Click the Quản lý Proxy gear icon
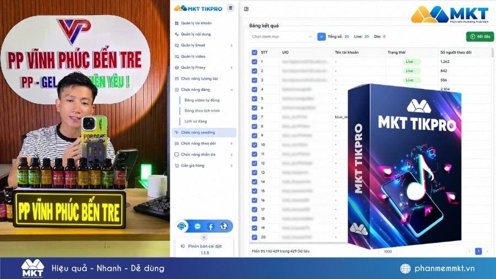Screen dimensions: 496x279 [177, 67]
